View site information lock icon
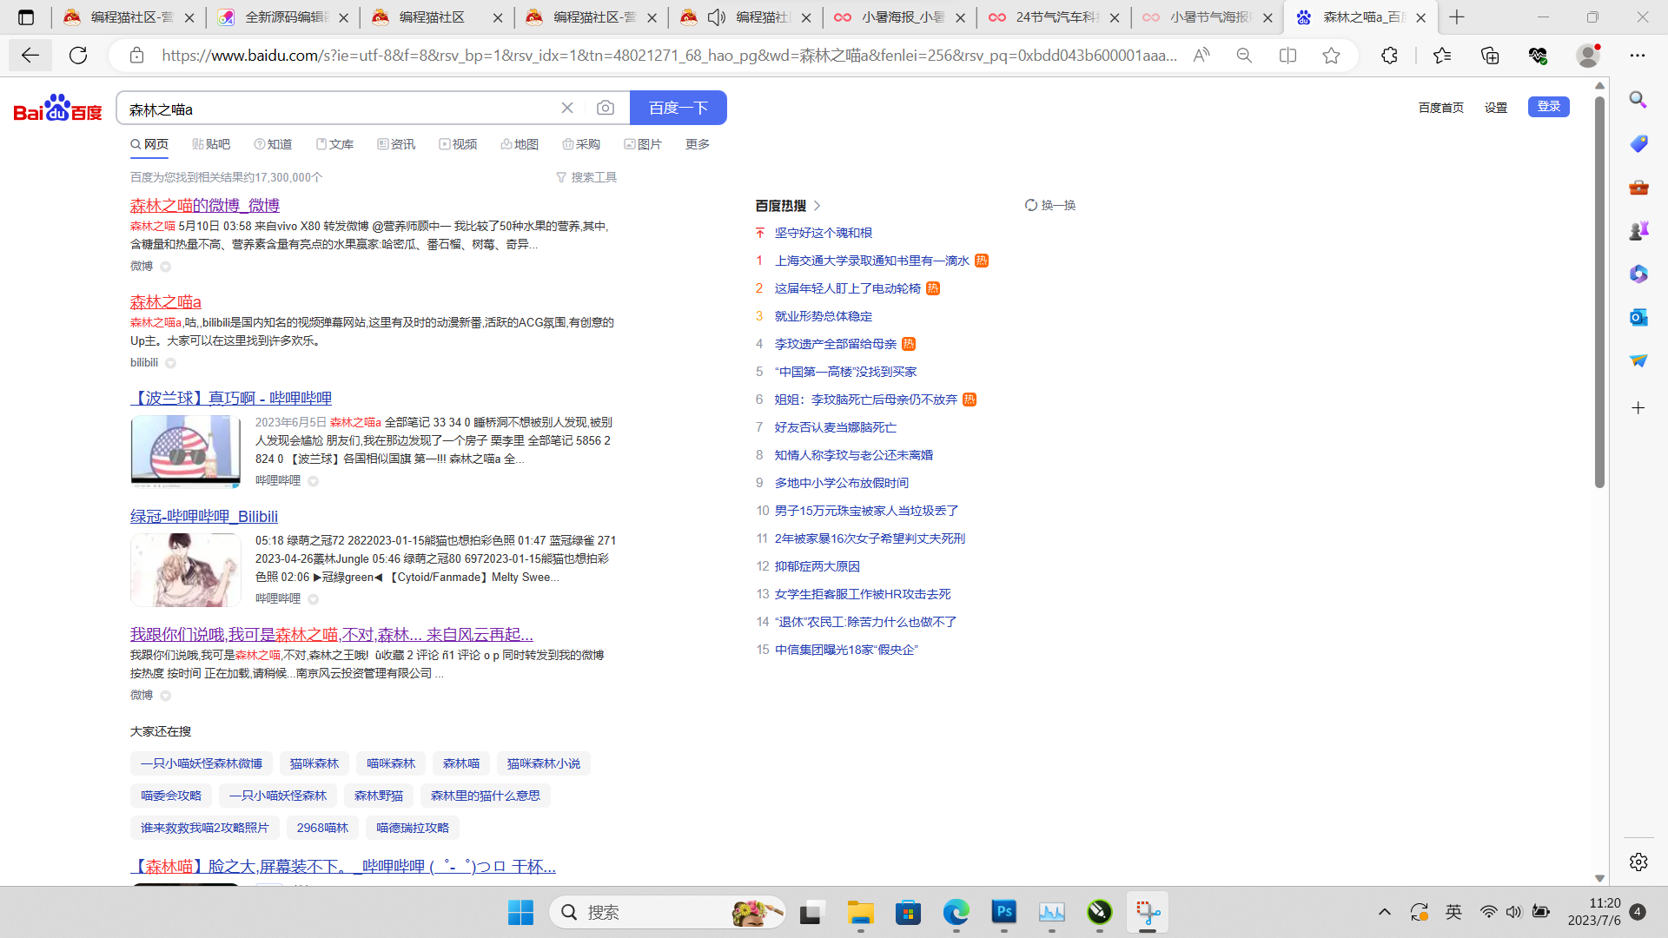 (x=136, y=56)
